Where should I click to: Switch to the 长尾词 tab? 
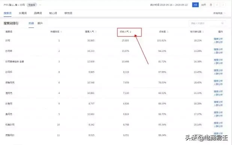23,13
